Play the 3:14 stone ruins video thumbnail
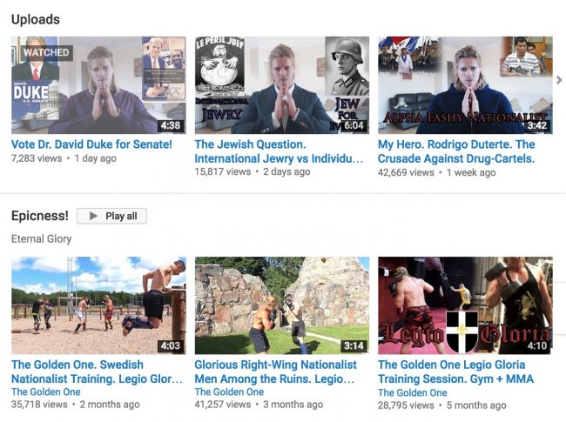Screen dimensions: 566x422 tap(281, 305)
